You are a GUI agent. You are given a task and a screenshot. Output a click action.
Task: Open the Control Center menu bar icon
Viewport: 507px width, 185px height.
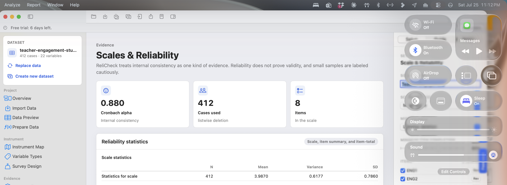438,5
